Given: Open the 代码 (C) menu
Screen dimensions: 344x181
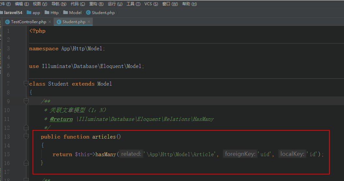Looking at the screenshot, I should [x=78, y=4].
